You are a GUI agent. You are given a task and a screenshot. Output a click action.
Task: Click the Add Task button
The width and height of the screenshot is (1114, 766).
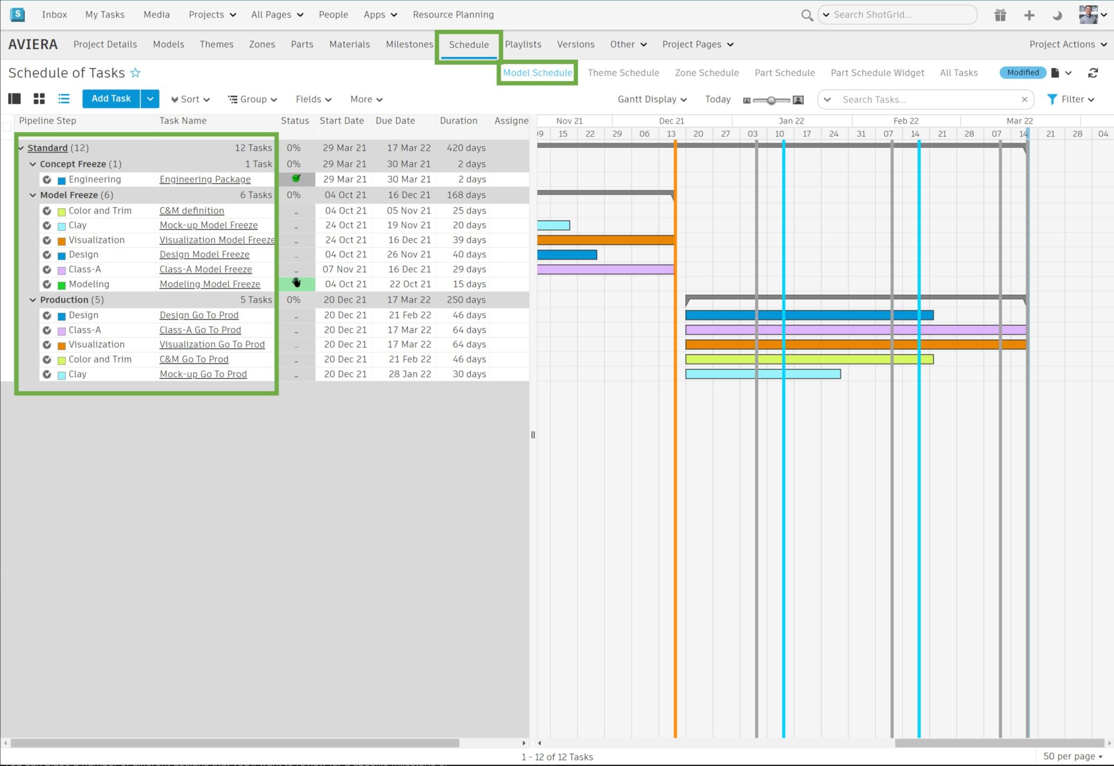coord(110,99)
